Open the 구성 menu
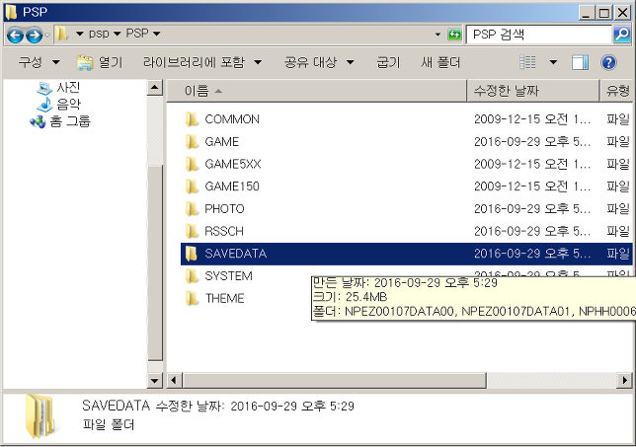The height and width of the screenshot is (447, 636). 39,62
